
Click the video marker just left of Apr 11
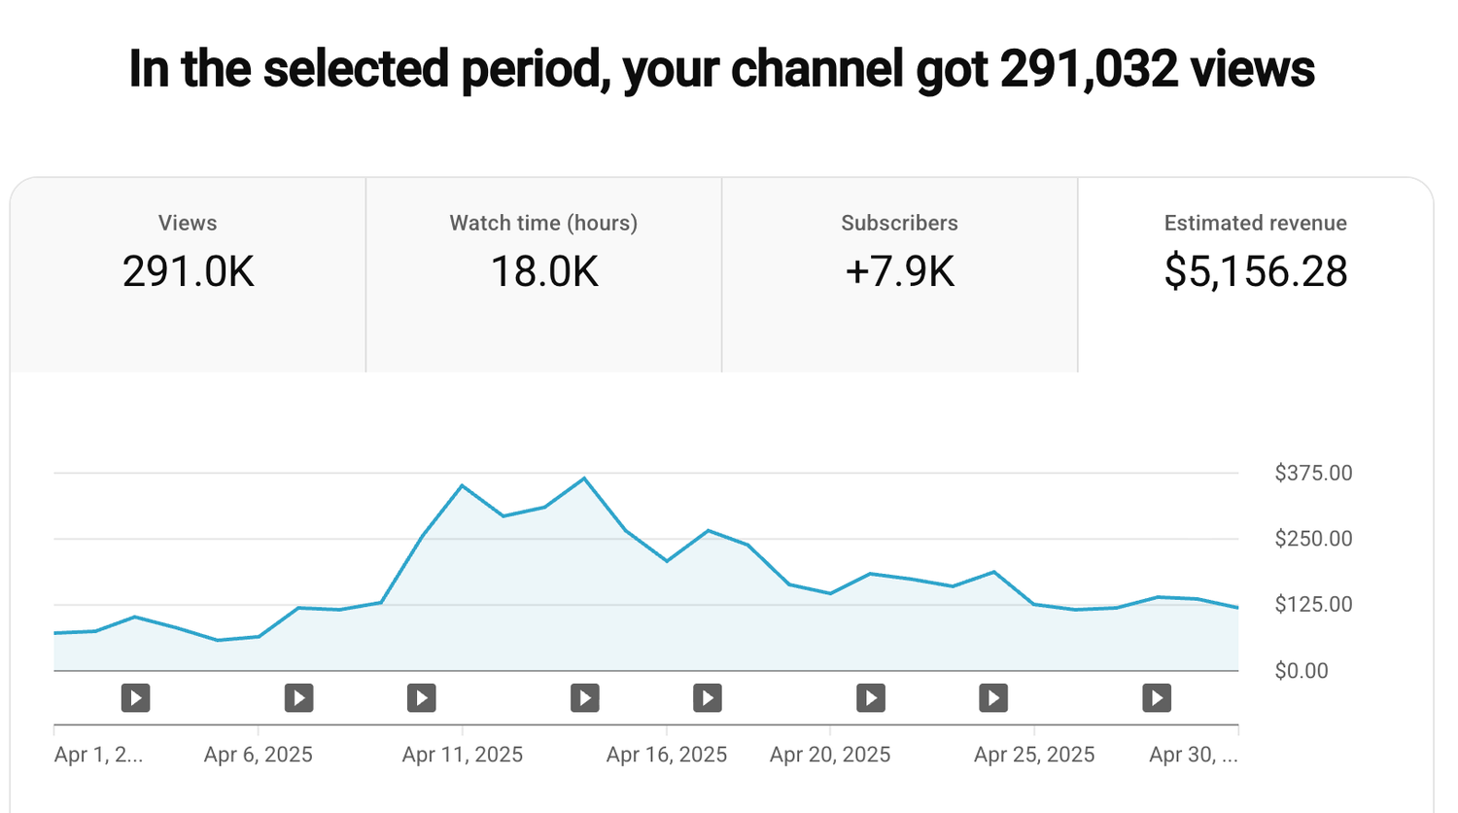click(421, 697)
